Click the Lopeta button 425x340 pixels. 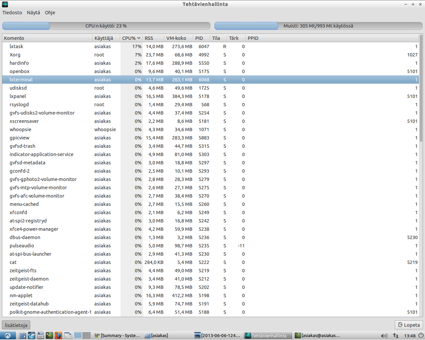tap(409, 325)
